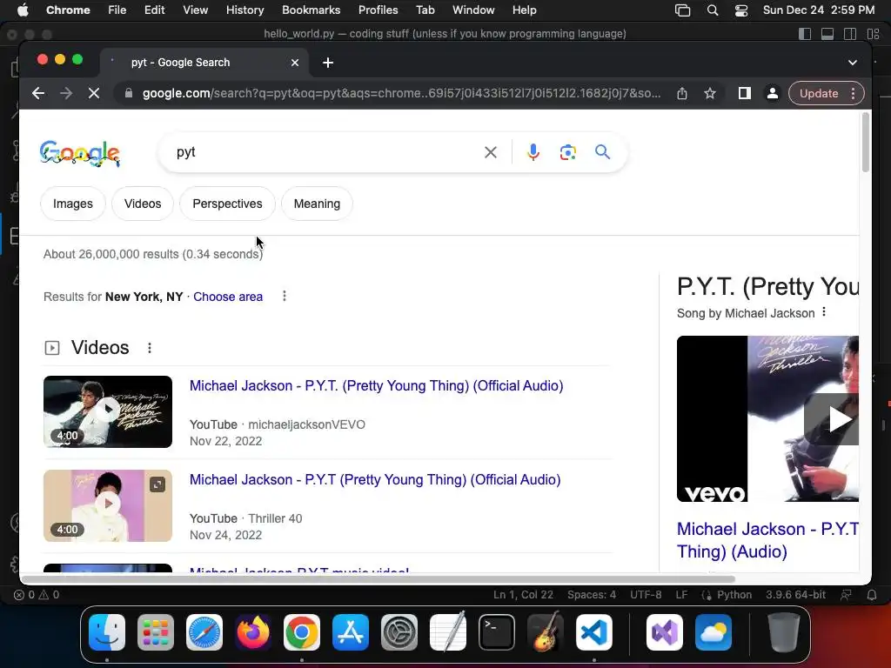
Task: Open options menu beside Videos heading
Action: pos(150,348)
